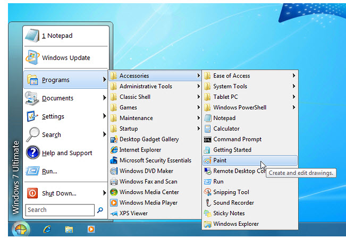Click the Sound Recorder microphone icon

pos(207,203)
